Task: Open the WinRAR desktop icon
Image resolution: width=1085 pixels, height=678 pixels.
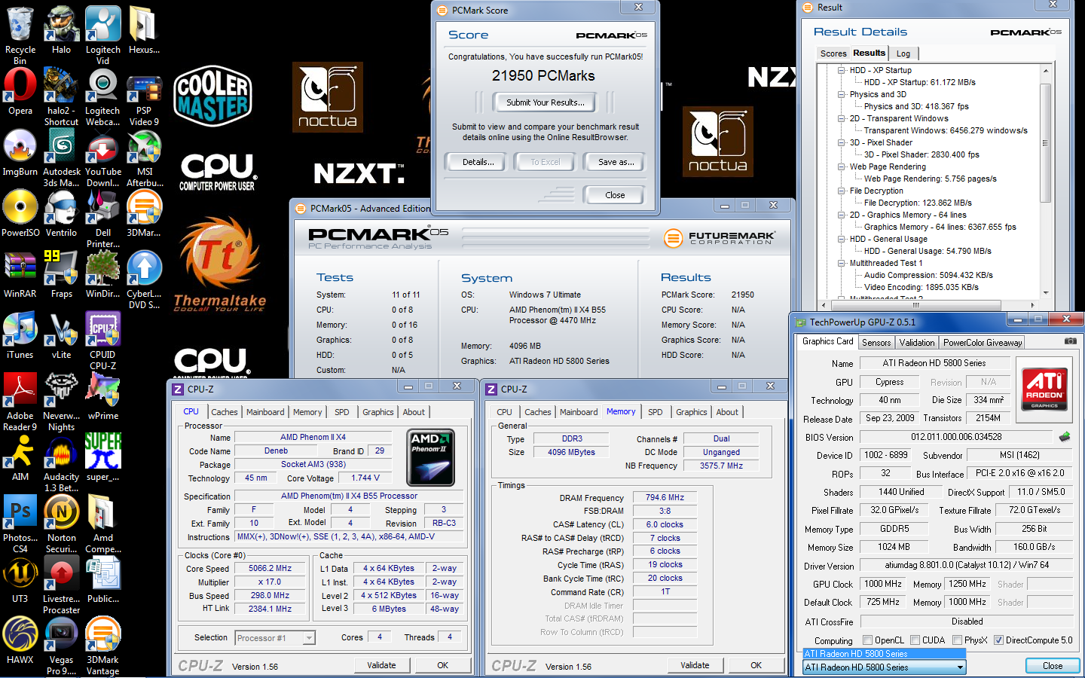Action: [20, 274]
